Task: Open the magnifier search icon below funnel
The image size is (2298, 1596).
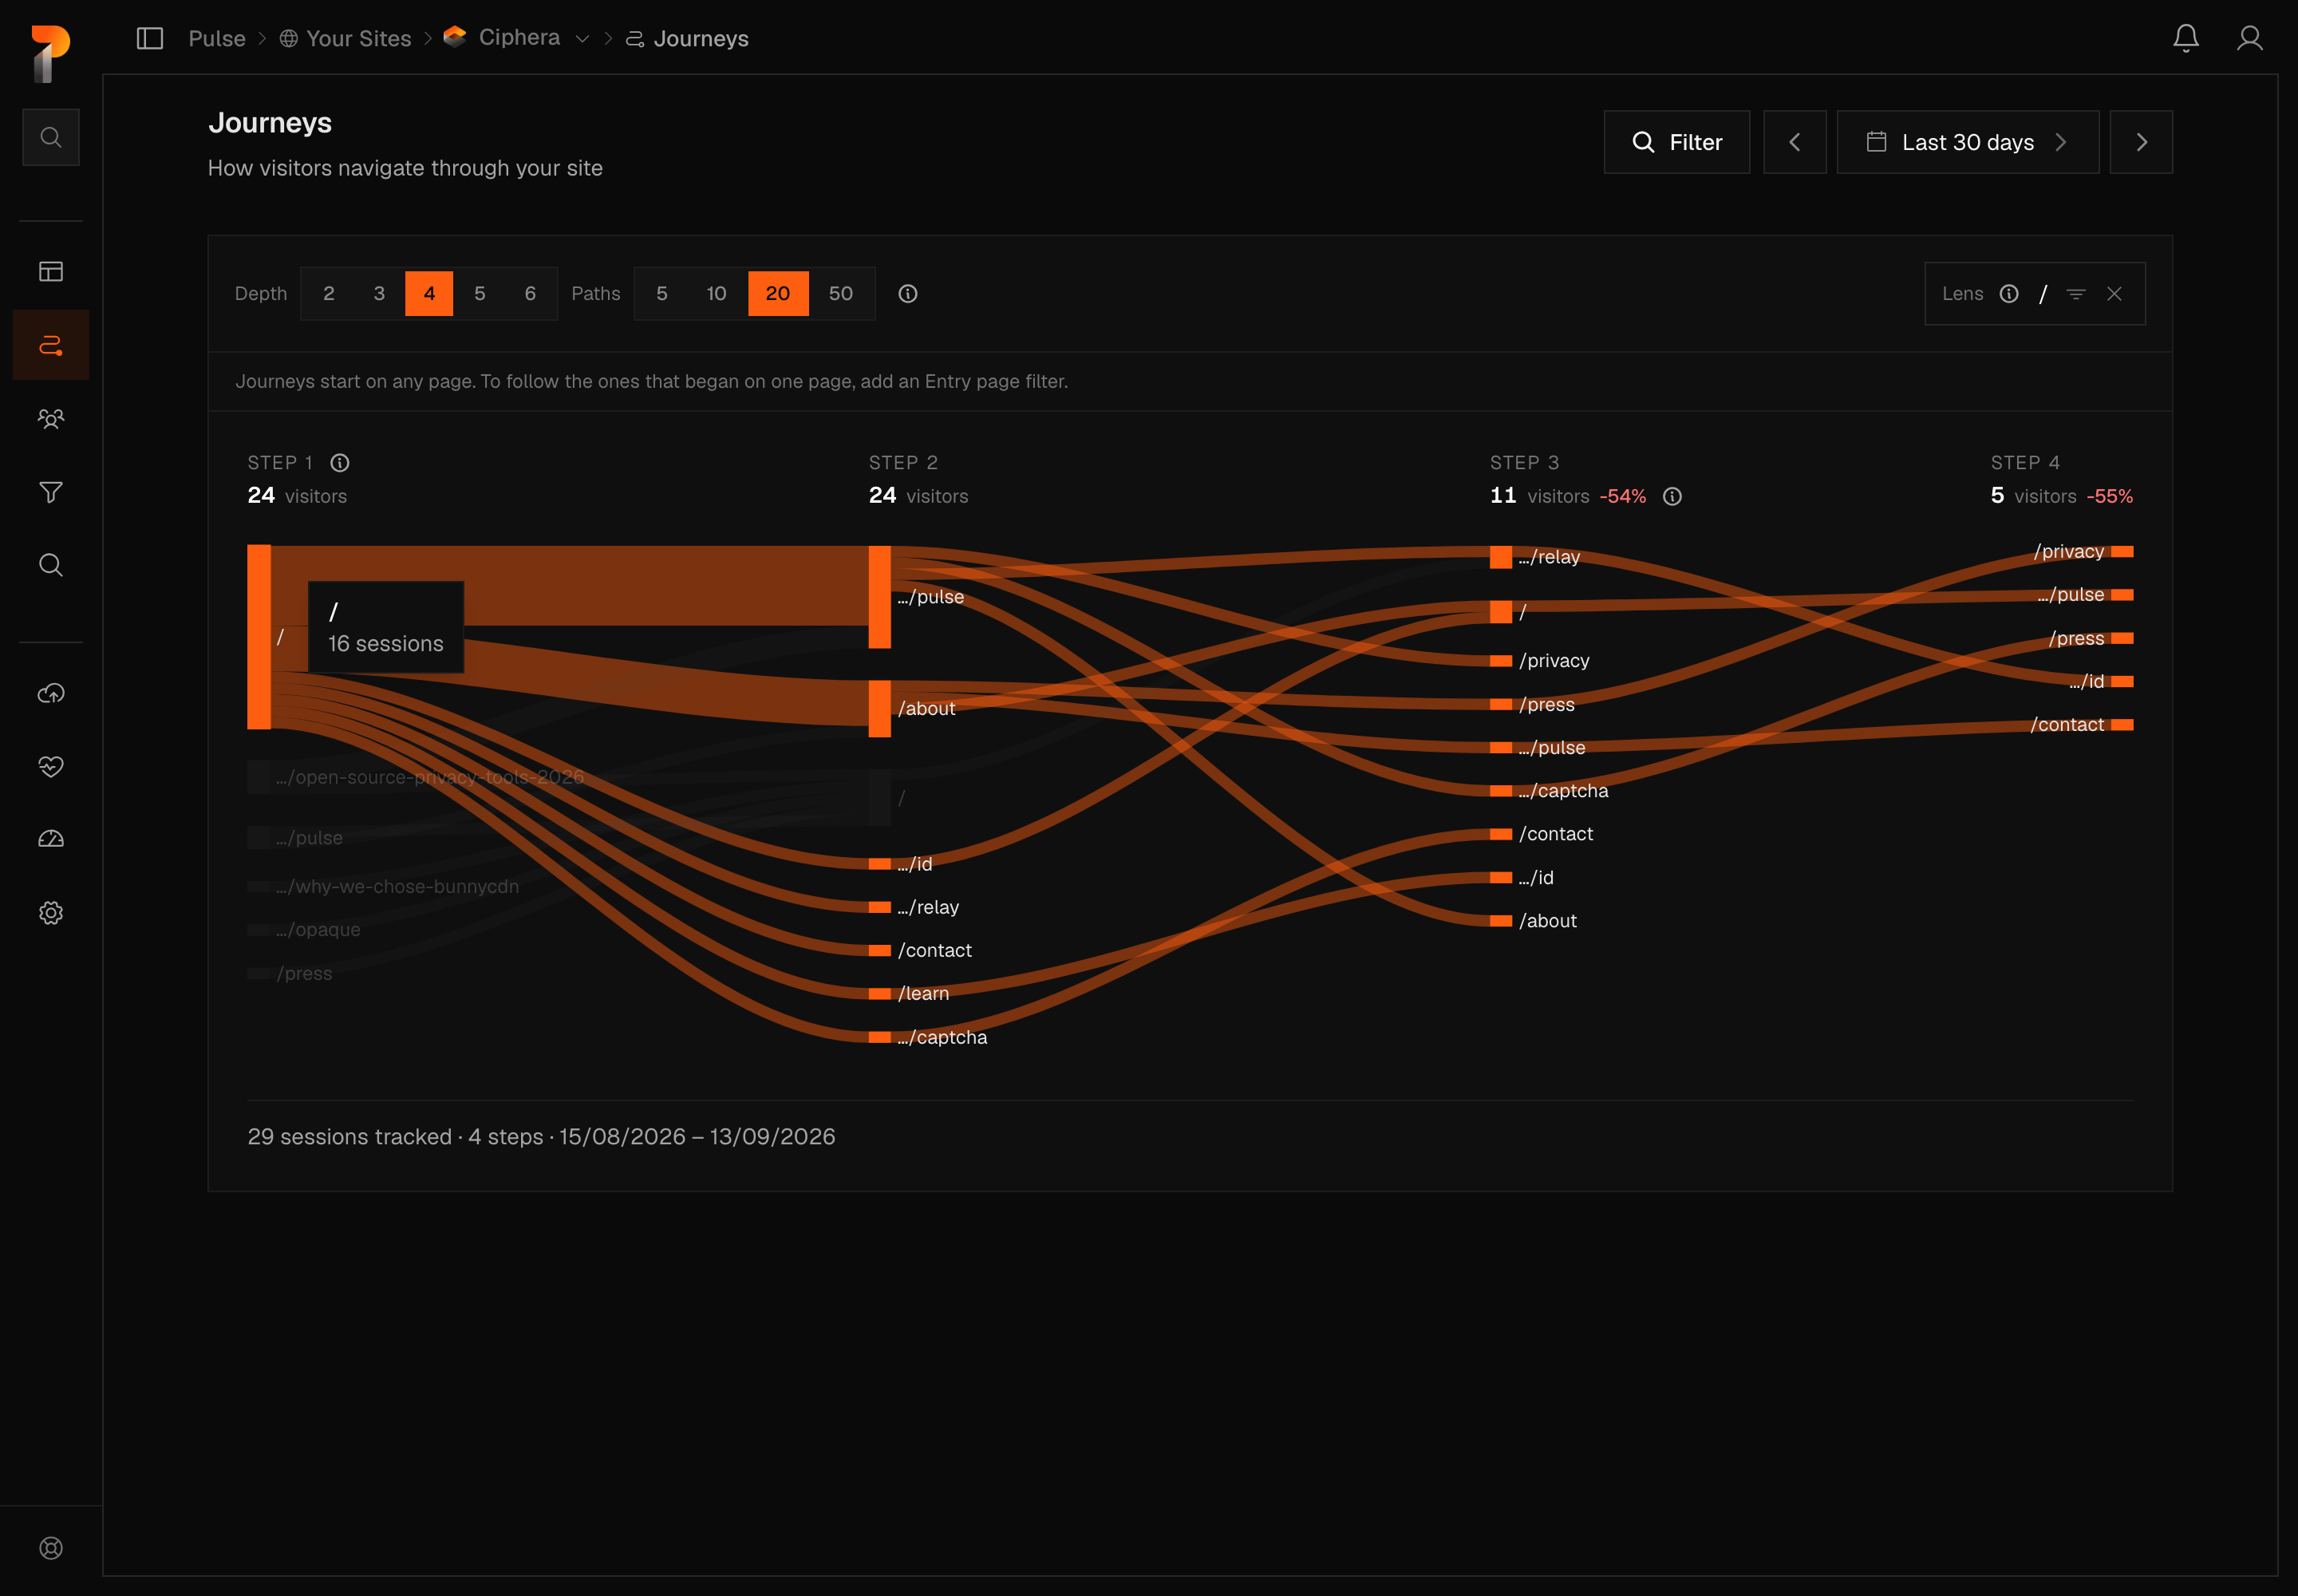Action: click(x=51, y=565)
